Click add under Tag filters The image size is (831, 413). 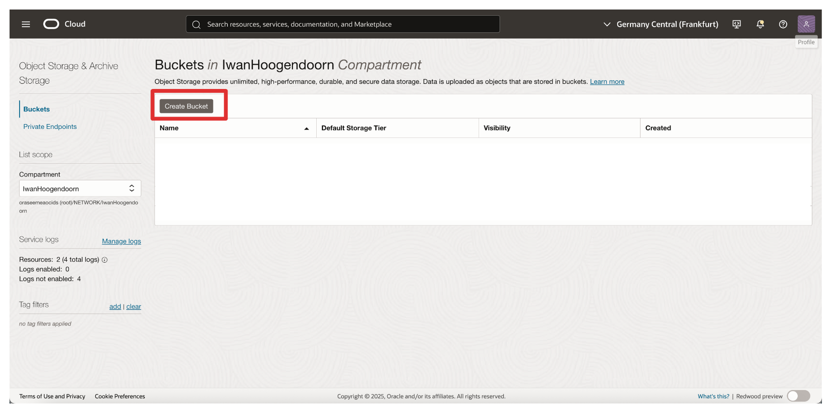115,306
